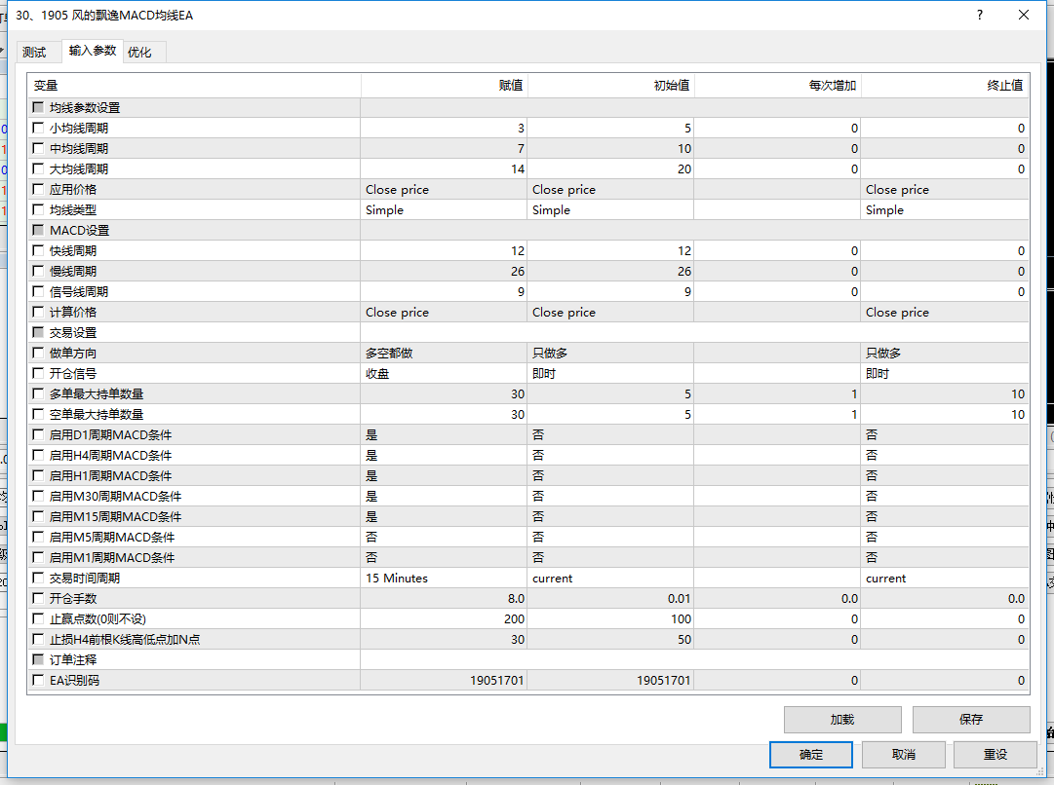Enable optimization checkbox for 应用价格

click(x=38, y=189)
